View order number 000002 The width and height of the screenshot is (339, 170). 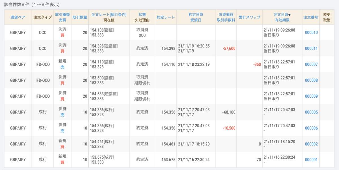click(311, 144)
